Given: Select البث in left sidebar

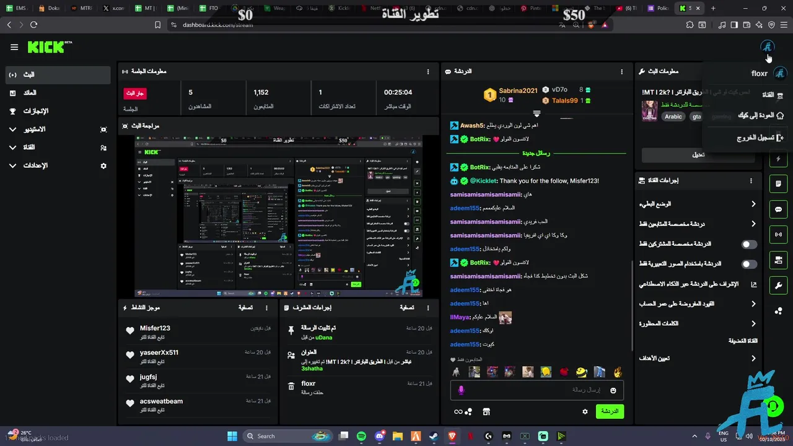Looking at the screenshot, I should (58, 74).
